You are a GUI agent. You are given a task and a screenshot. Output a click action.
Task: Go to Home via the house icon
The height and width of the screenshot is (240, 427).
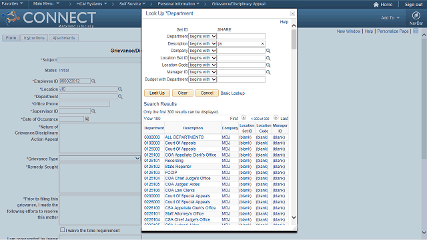tap(376, 5)
